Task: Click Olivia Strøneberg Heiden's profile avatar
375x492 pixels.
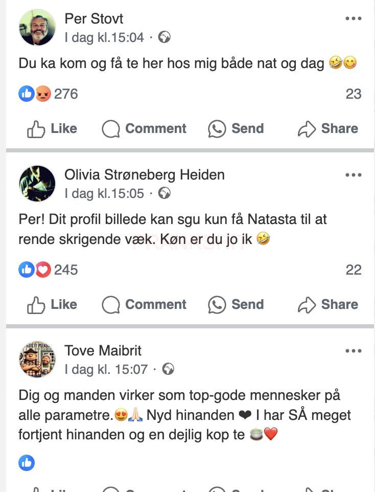Action: click(37, 184)
